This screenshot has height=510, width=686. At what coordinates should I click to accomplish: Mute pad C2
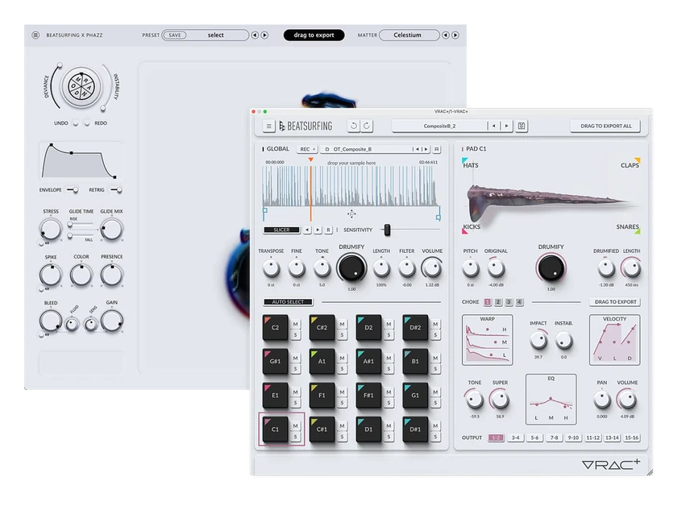[295, 324]
